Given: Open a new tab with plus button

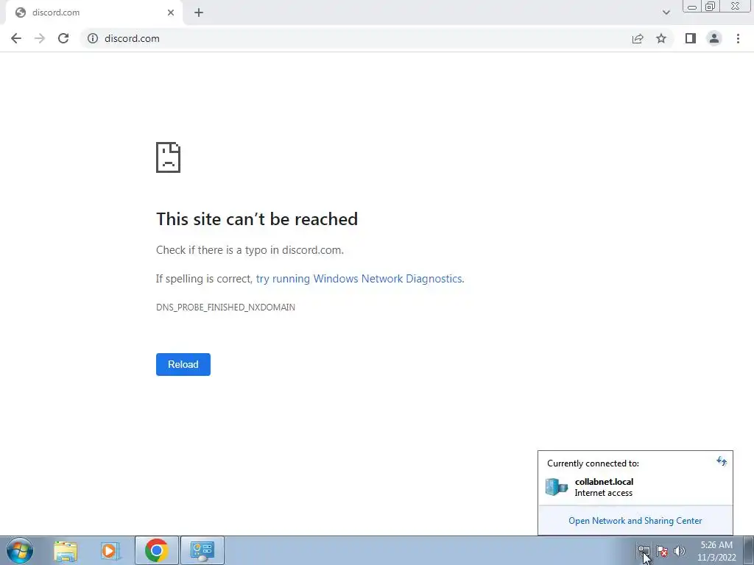Looking at the screenshot, I should (x=199, y=13).
